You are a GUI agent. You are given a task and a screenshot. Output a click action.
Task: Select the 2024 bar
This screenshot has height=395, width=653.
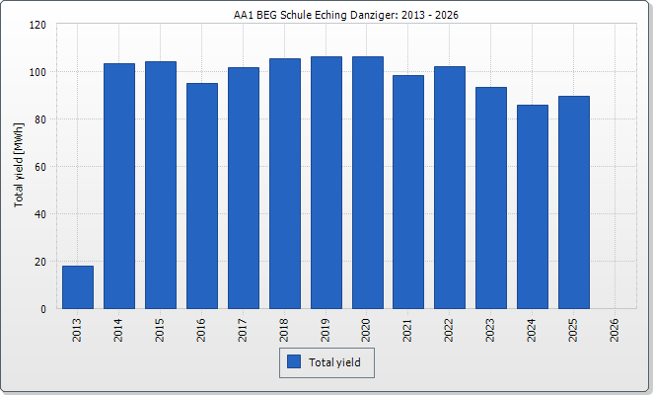point(533,206)
